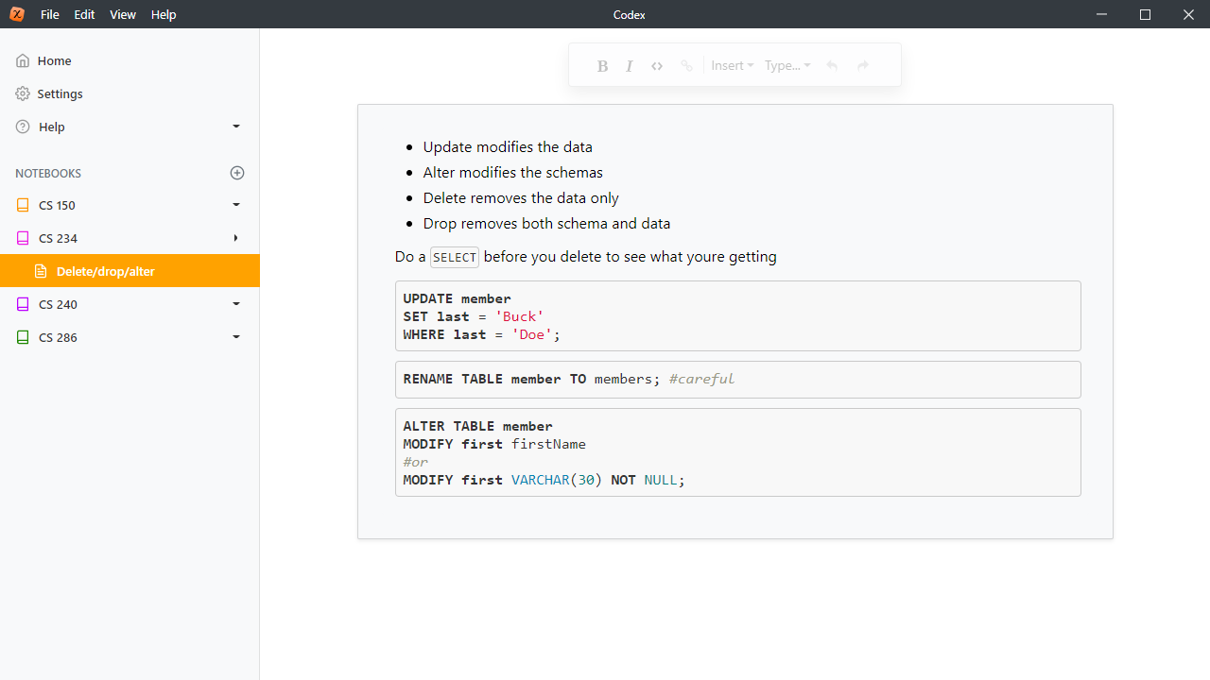1210x680 pixels.
Task: Select the Delete/drop/alter page
Action: tap(105, 271)
